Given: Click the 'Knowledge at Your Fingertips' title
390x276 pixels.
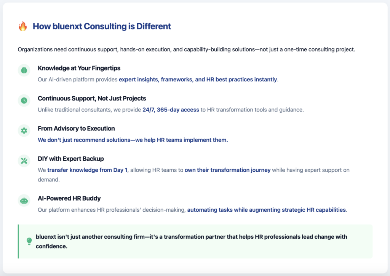Looking at the screenshot, I should click(79, 68).
